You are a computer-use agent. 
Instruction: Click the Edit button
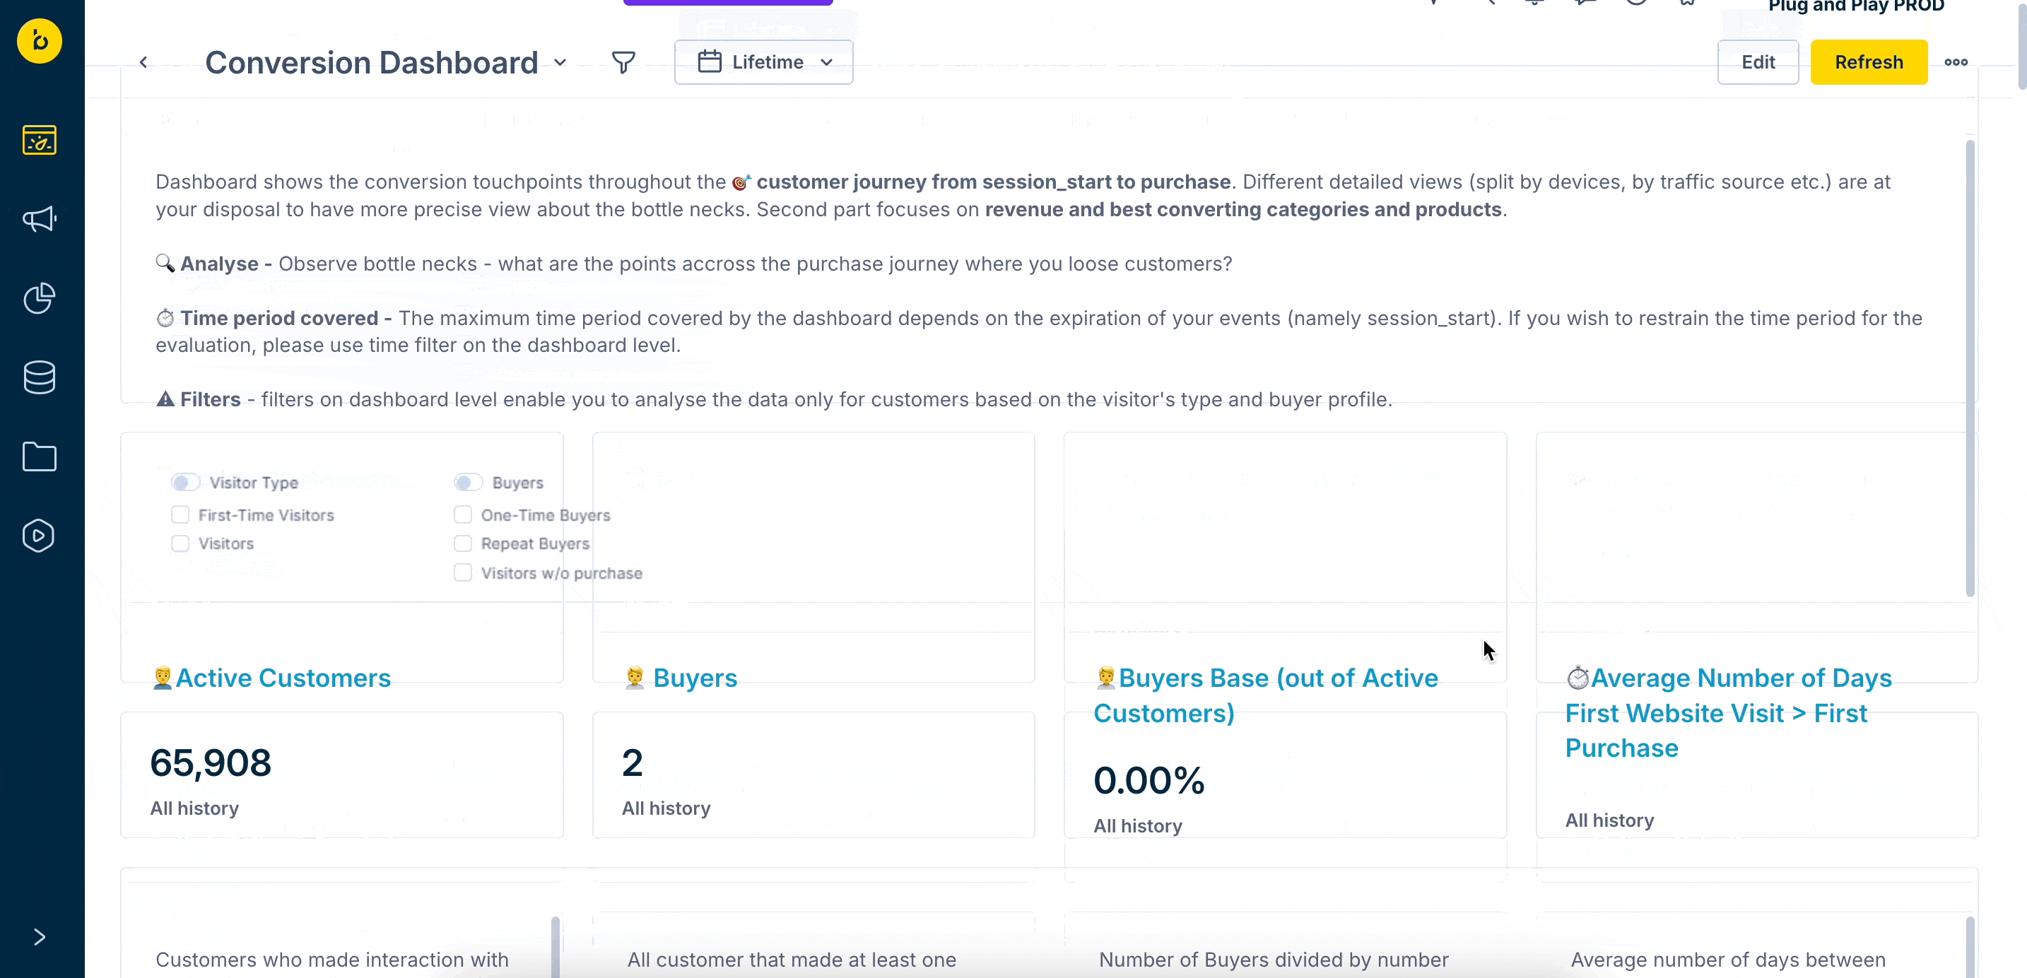pos(1758,62)
